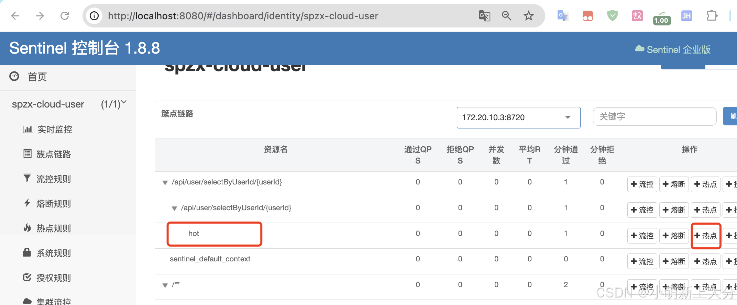Click the translate page icon in address bar
The height and width of the screenshot is (305, 737).
(484, 16)
